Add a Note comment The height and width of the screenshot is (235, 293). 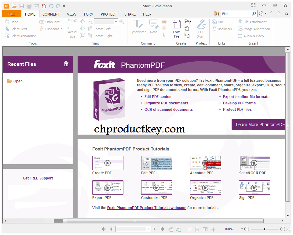point(154,27)
